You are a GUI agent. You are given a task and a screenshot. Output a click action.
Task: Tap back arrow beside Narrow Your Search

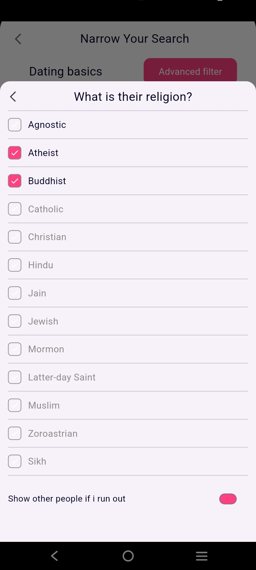18,39
